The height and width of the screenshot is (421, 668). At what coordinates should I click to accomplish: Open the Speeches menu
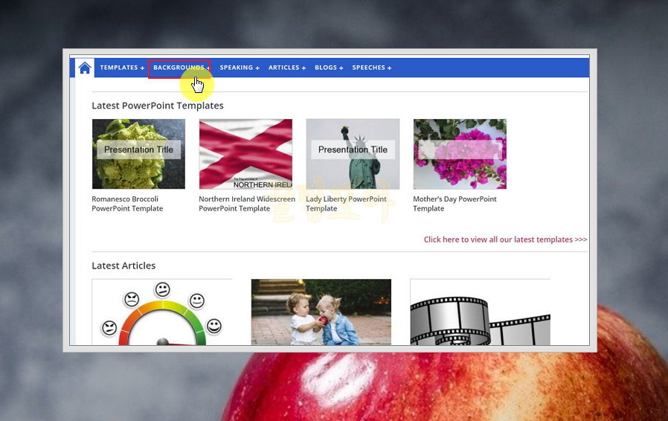pos(371,68)
